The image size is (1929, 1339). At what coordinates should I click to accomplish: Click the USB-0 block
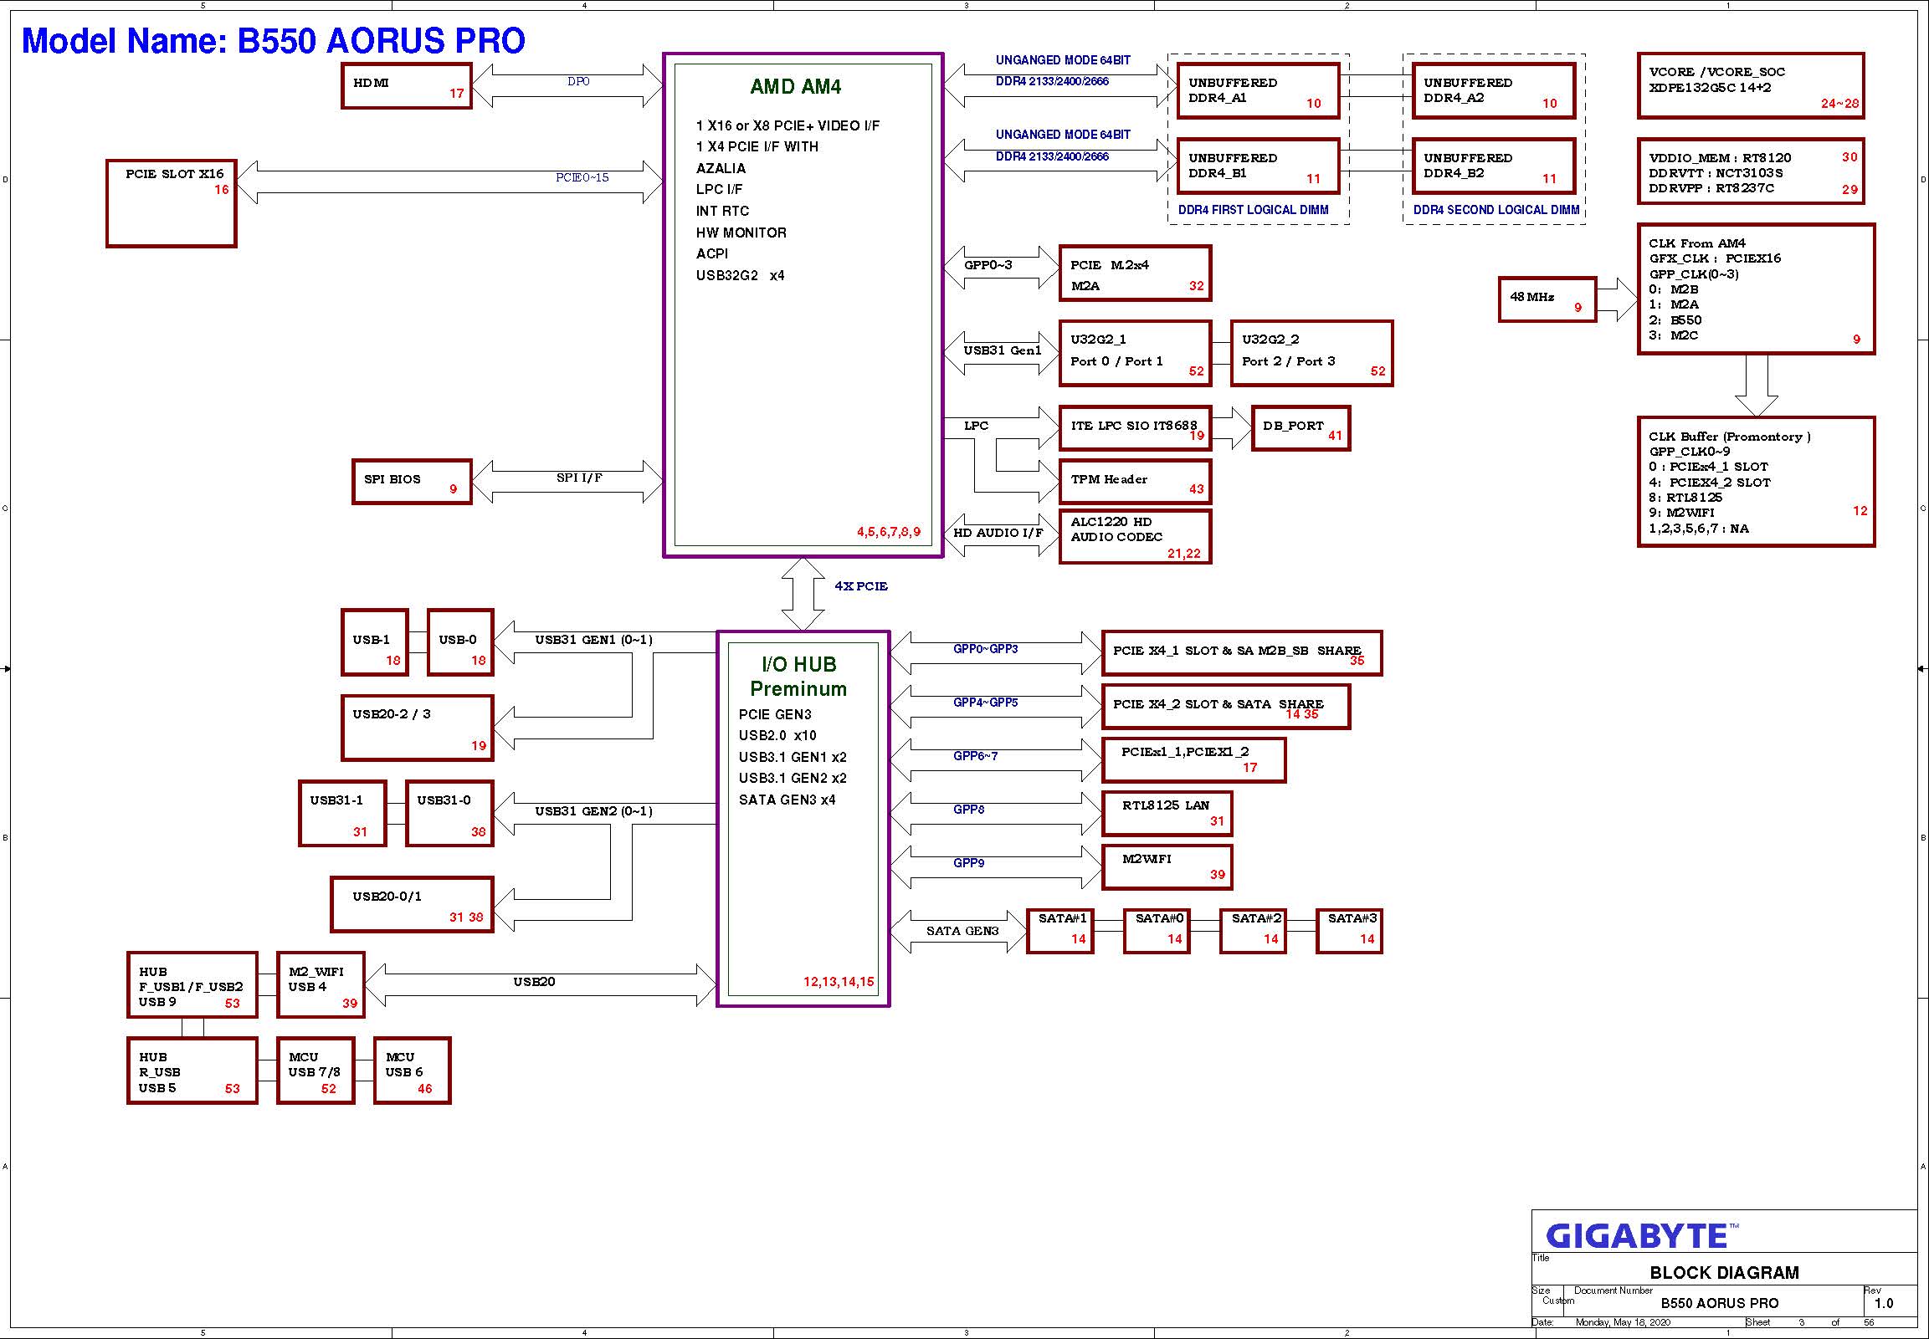(x=460, y=642)
